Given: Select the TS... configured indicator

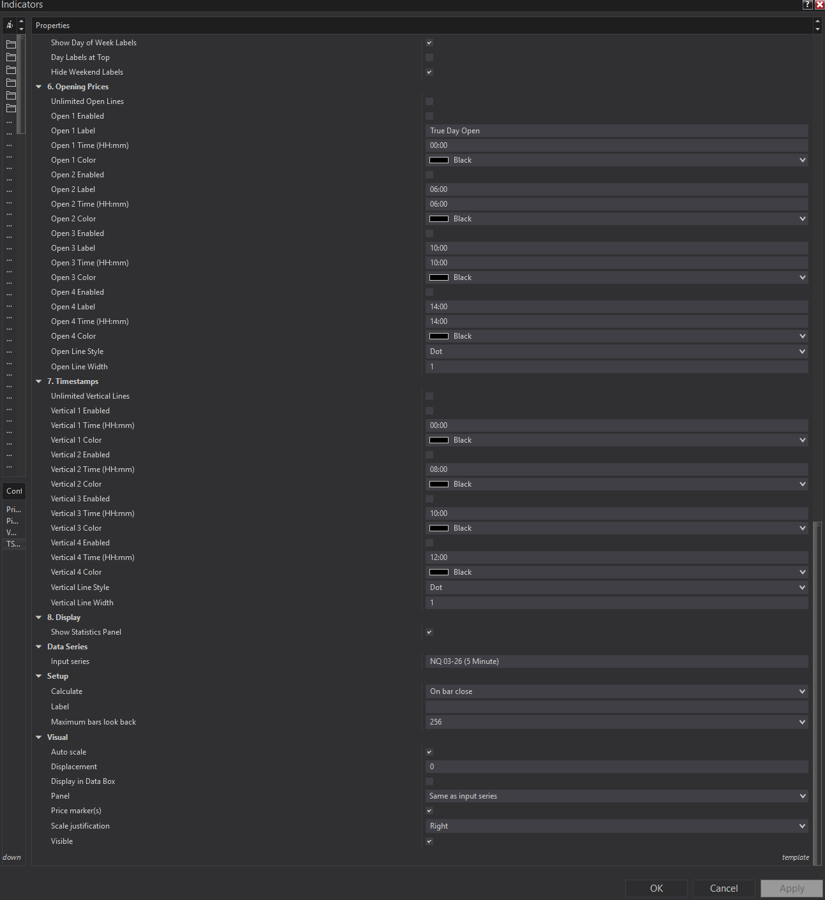Looking at the screenshot, I should (14, 544).
